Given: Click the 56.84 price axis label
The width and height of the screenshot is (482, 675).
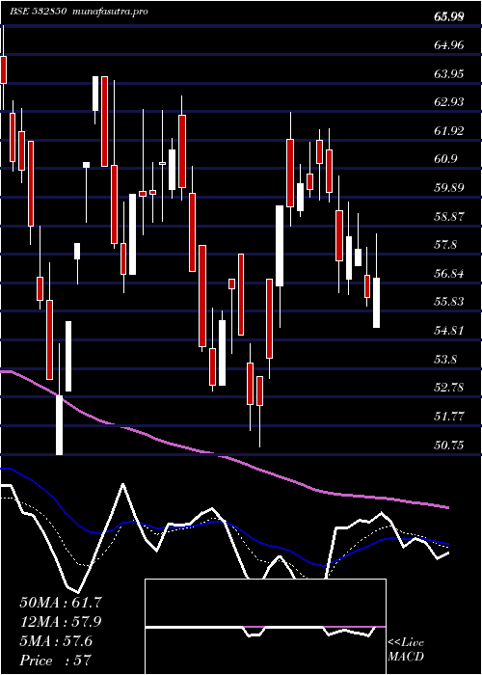Looking at the screenshot, I should click(449, 273).
